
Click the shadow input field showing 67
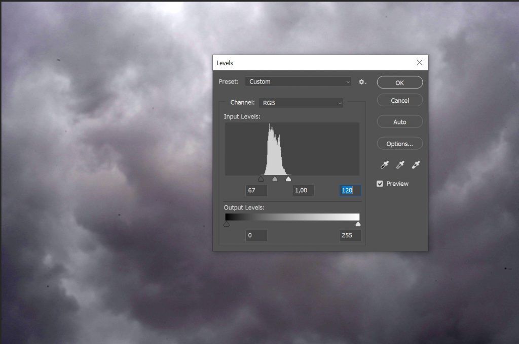pos(256,190)
